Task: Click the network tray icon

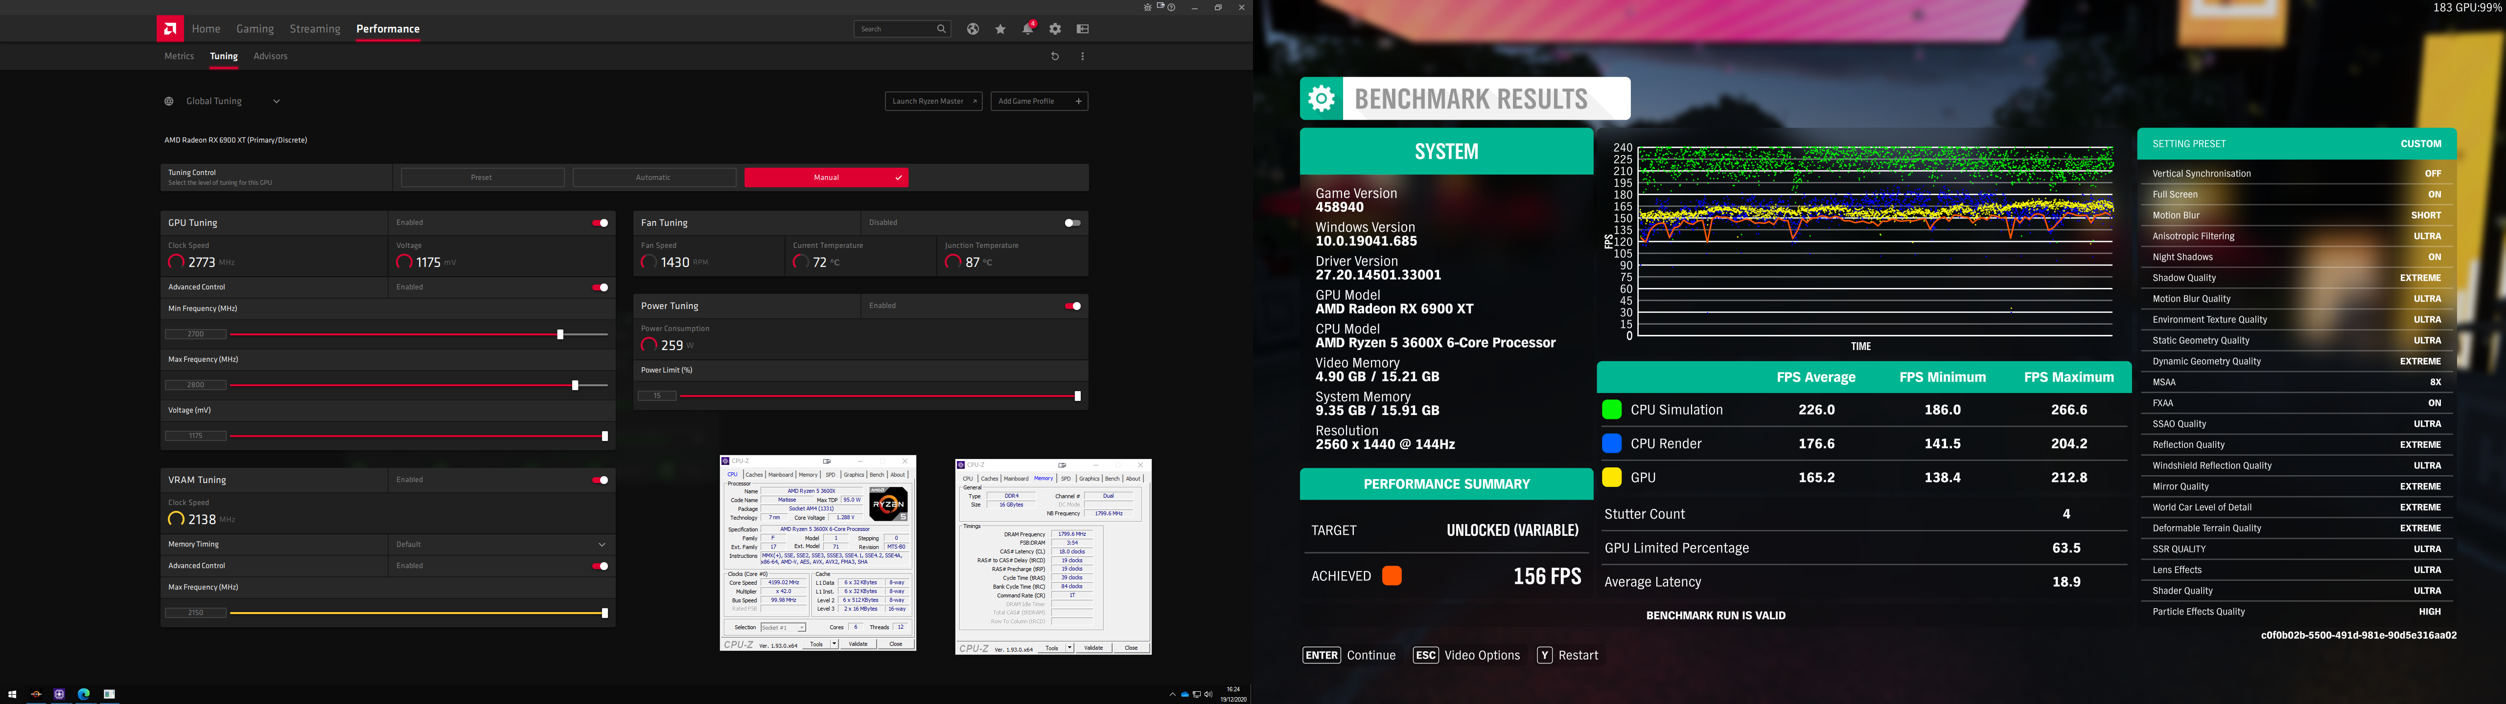Action: (1197, 694)
